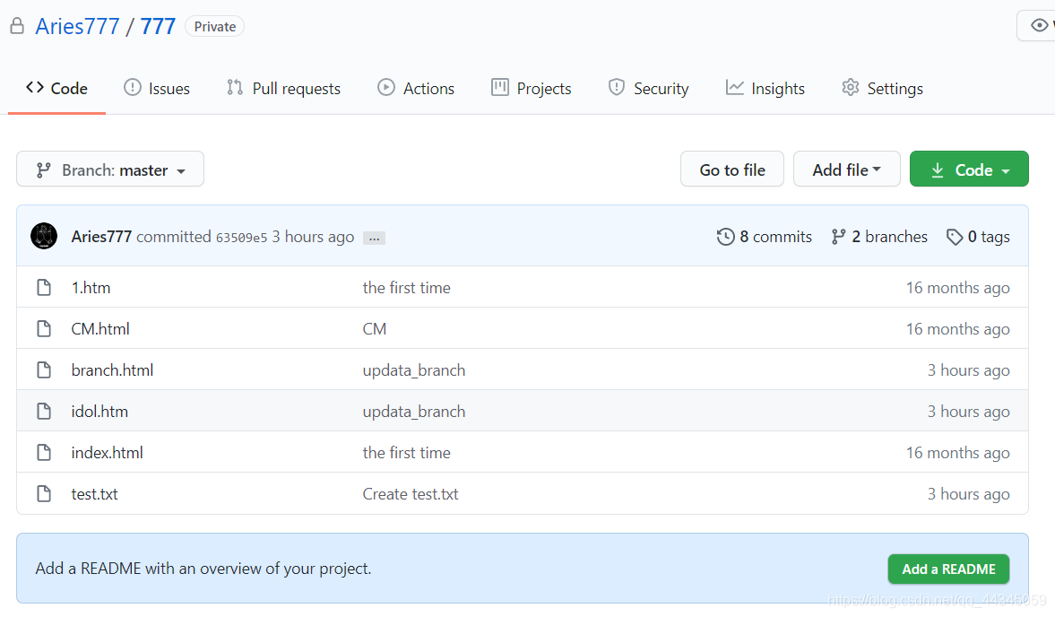Click '3 hours ago' timestamp for idol.htm
Viewport: 1055px width, 617px height.
coord(968,411)
